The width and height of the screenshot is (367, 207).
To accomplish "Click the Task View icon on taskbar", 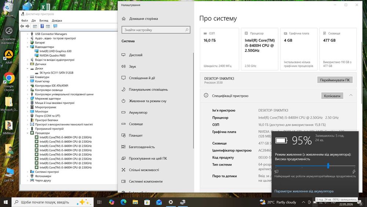I will click(x=99, y=202).
